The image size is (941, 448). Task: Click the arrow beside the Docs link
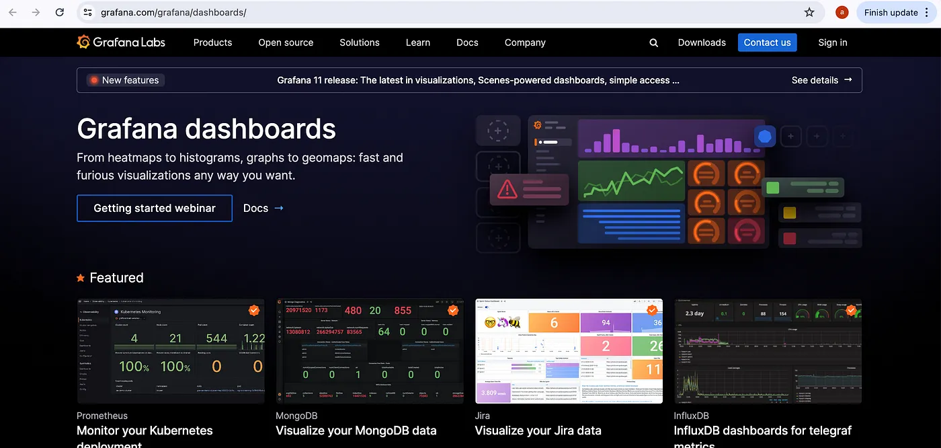(279, 209)
